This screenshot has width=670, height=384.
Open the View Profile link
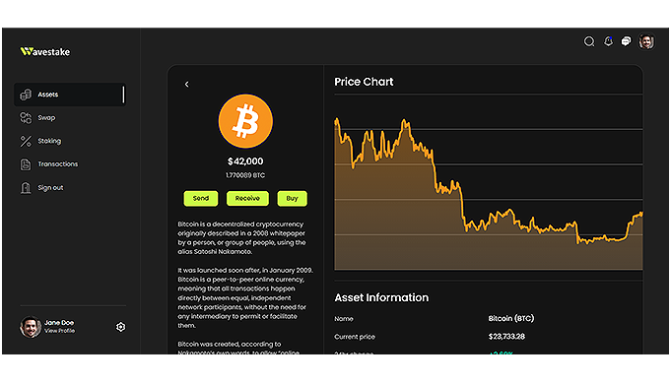point(60,331)
